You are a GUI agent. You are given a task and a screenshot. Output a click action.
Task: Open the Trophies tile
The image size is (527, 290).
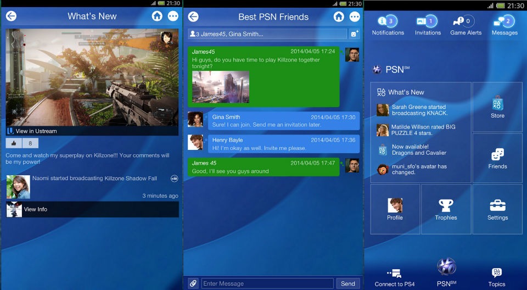click(446, 209)
